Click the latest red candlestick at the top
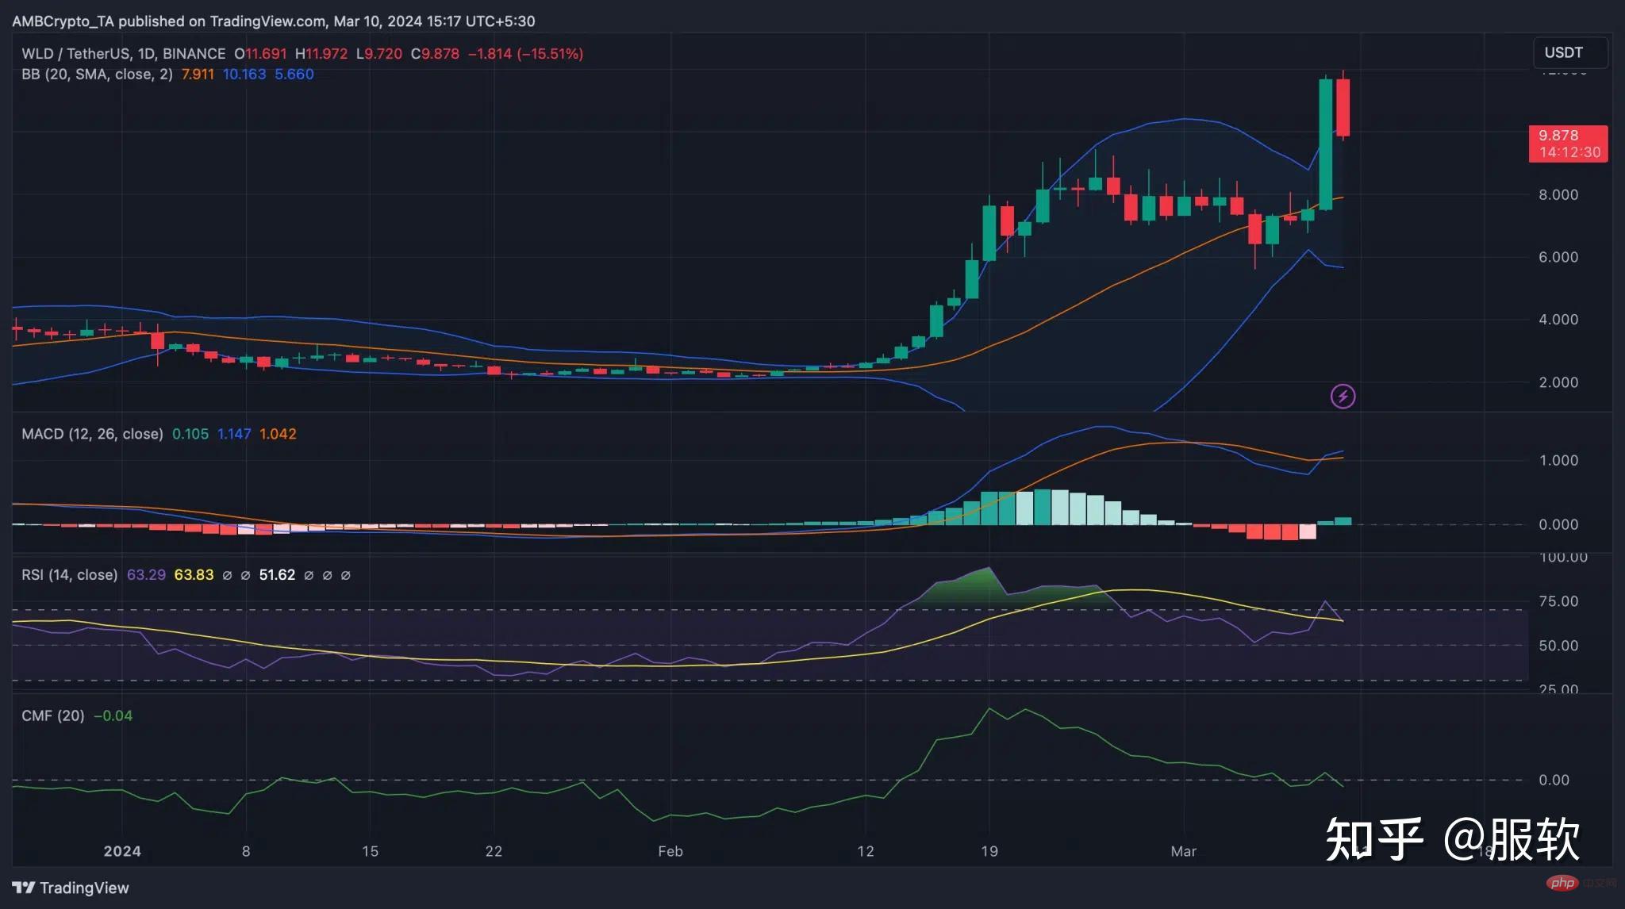The height and width of the screenshot is (909, 1625). (x=1343, y=108)
